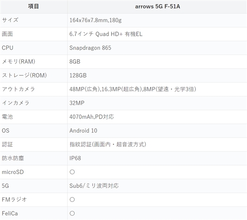Screen dimensions: 247x220
Task: Select the 'arrows 5G F-51A' column header
Action: coord(157,7)
